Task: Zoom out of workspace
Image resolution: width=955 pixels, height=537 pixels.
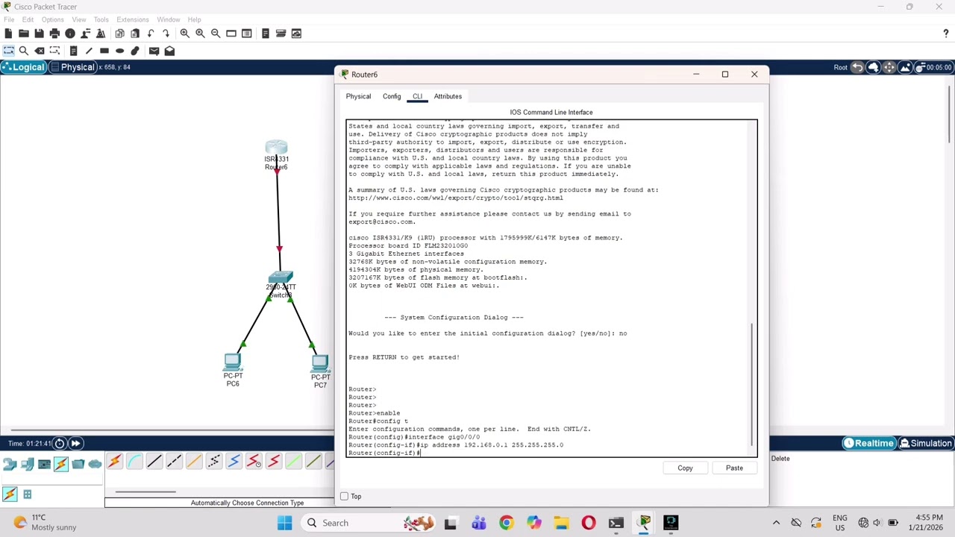Action: coord(216,34)
